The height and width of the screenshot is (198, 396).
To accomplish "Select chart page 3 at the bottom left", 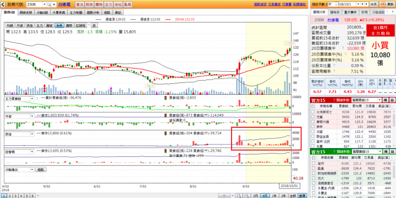I will click(x=15, y=195).
